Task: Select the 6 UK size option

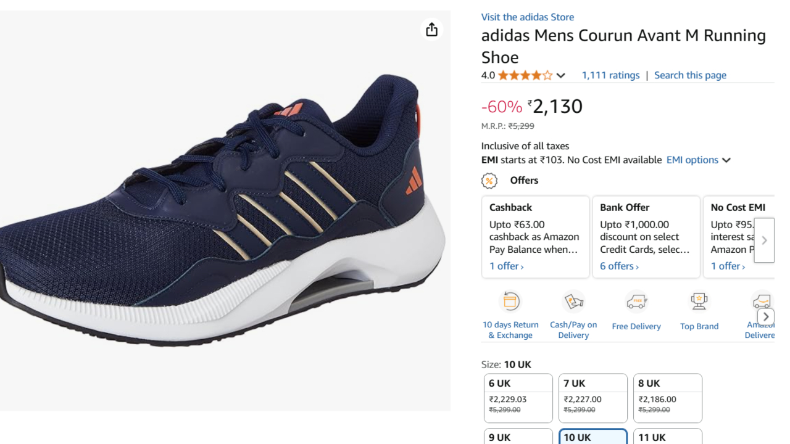Action: click(518, 398)
